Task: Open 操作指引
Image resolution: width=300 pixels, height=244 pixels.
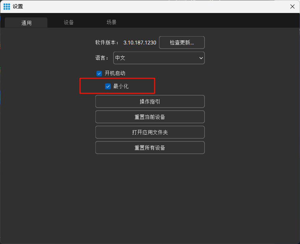Action: pyautogui.click(x=150, y=101)
